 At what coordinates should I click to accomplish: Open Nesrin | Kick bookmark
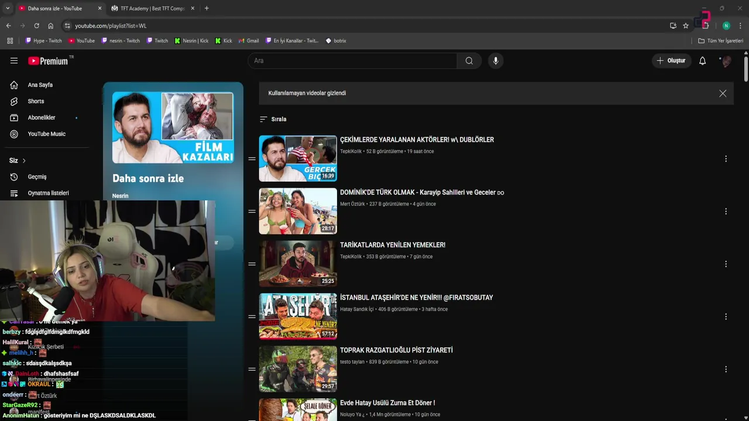tap(191, 41)
